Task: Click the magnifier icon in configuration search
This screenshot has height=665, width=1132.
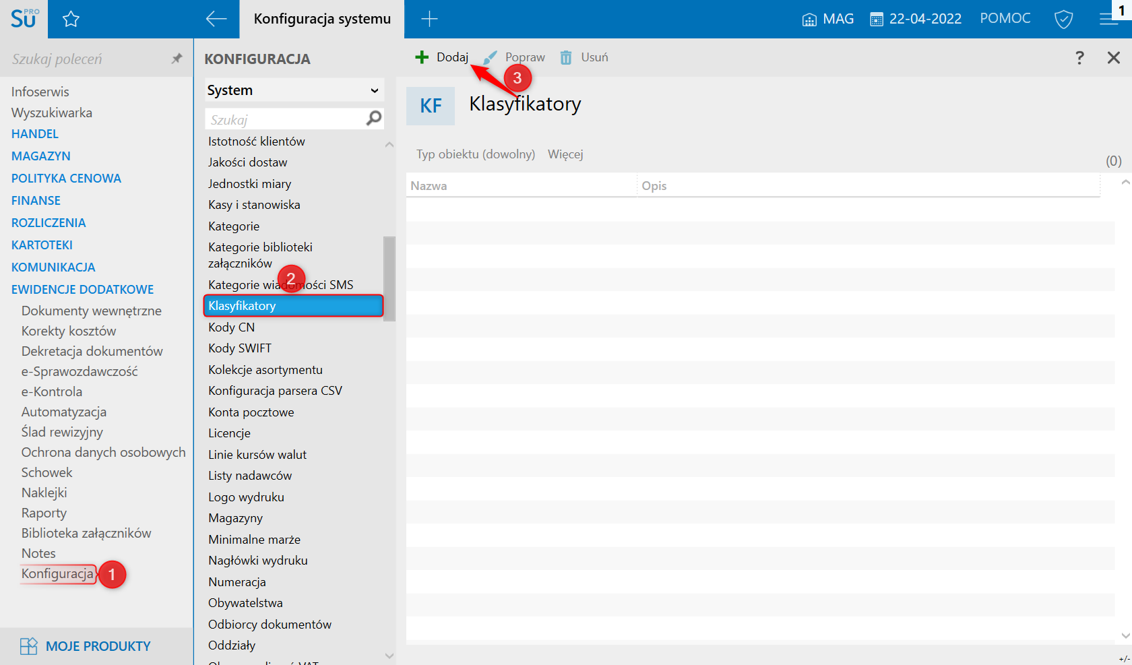Action: point(374,119)
